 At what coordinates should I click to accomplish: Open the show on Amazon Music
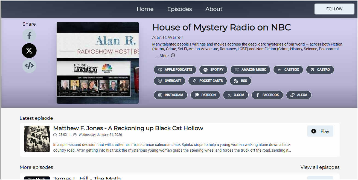(250, 70)
